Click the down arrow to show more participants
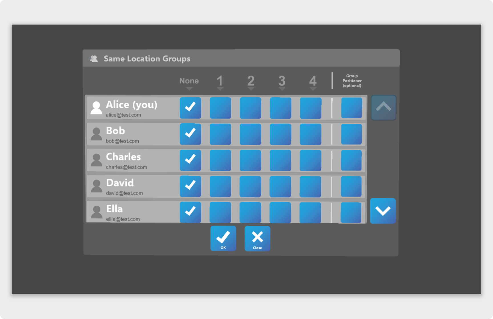 (x=383, y=211)
